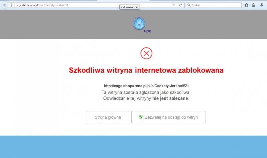
Task: Show downloads via the down arrow icon
Action: pos(261,5)
